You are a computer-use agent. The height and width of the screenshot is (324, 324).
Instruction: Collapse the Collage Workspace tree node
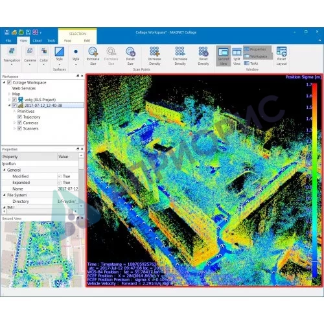point(4,82)
